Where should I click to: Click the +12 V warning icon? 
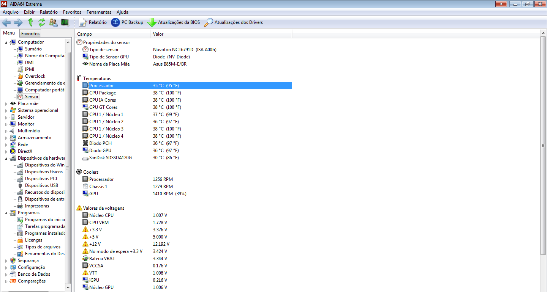[x=85, y=244]
